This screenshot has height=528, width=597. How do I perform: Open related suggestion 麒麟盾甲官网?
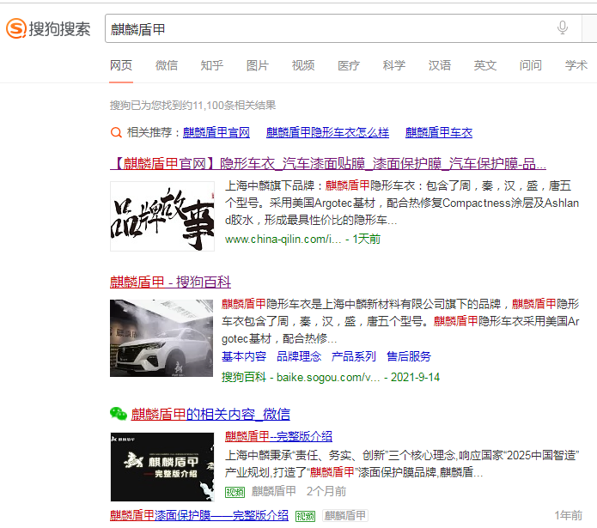pyautogui.click(x=216, y=132)
